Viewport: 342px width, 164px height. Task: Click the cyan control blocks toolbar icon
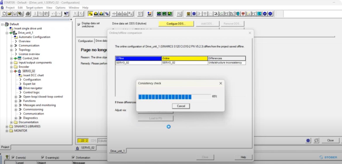238,14
